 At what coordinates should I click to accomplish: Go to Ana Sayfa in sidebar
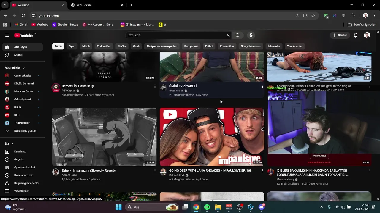tap(23, 47)
